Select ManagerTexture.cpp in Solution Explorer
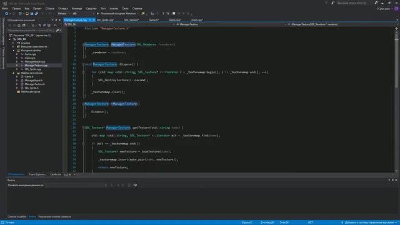This screenshot has height=225, width=400. pyautogui.click(x=36, y=65)
